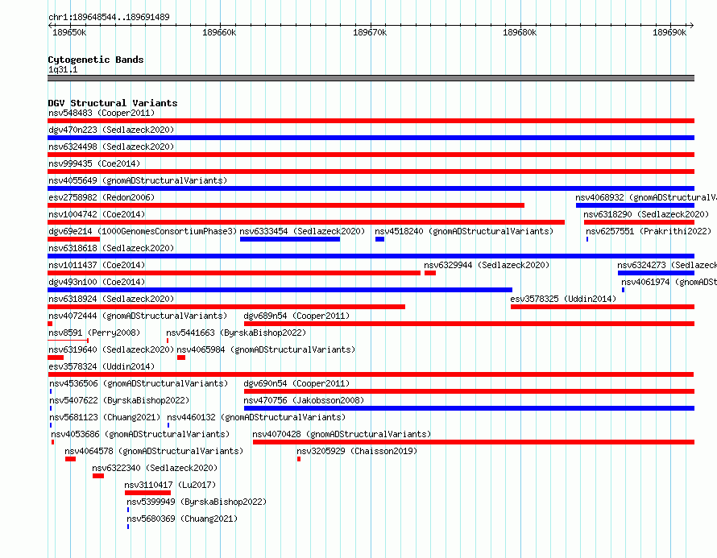Image resolution: width=717 pixels, height=558 pixels.
Task: Click the nsv999435 (Coe2014) label
Action: tap(94, 163)
